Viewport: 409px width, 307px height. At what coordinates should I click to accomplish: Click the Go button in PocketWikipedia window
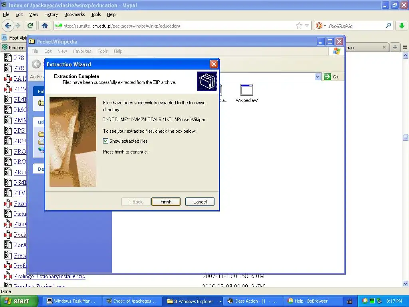coord(331,77)
